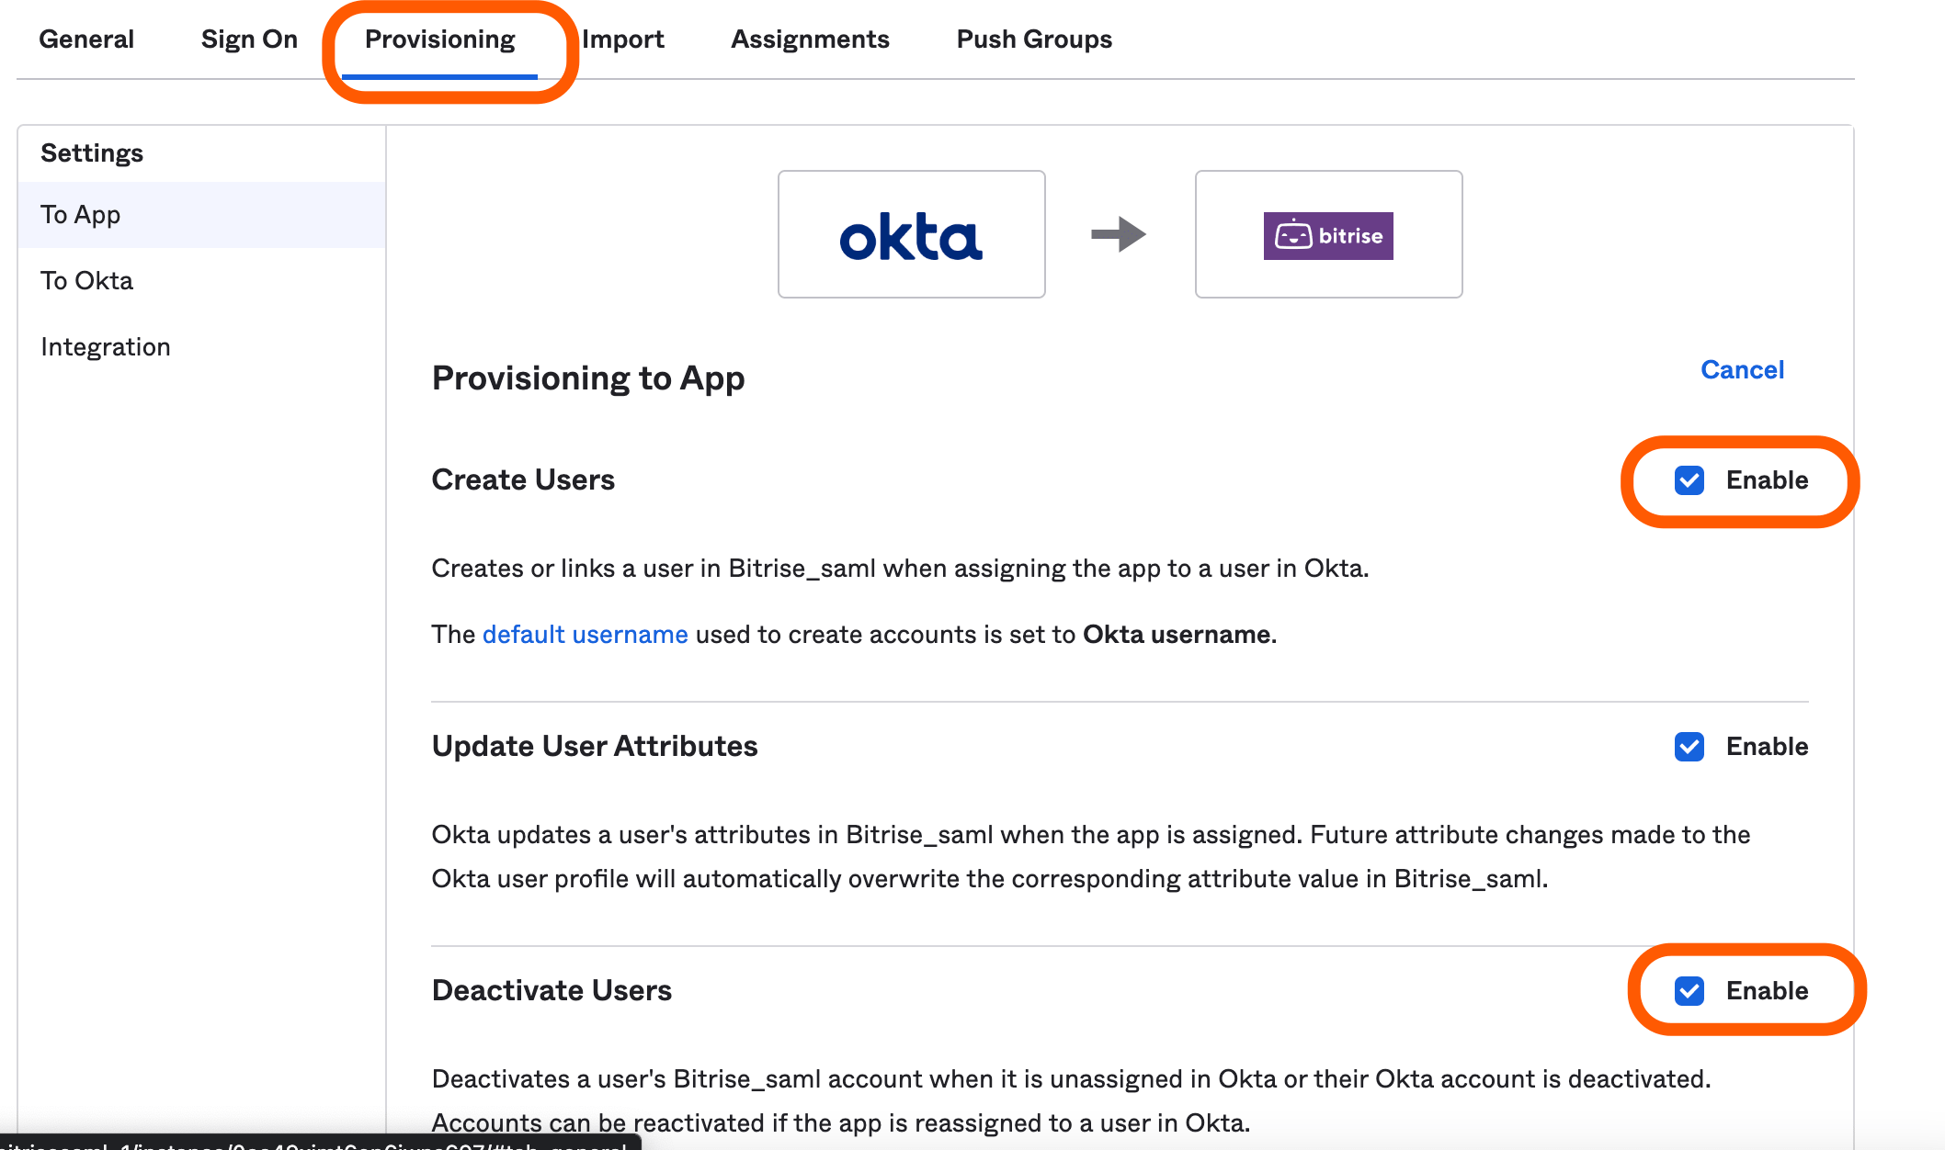This screenshot has height=1150, width=1945.
Task: Open Integration settings in sidebar
Action: [106, 347]
